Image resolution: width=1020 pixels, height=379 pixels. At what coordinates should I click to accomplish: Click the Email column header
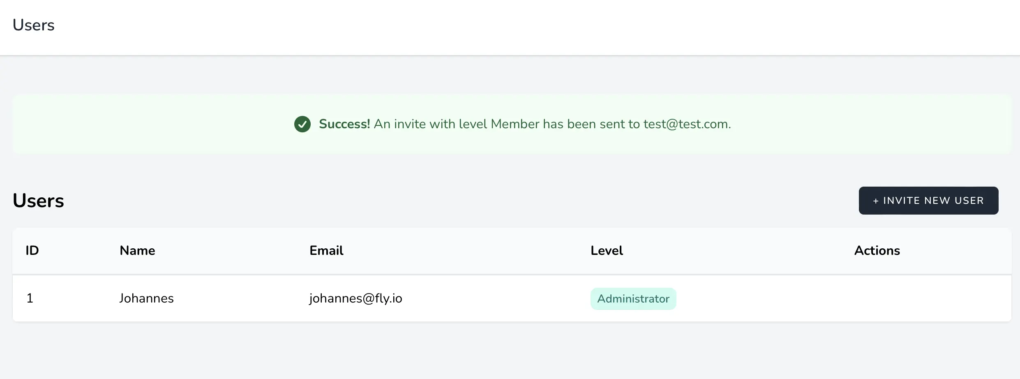pos(326,251)
